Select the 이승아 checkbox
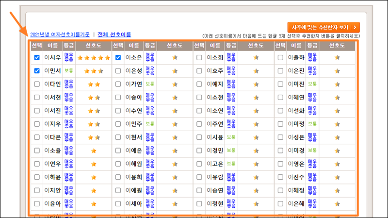Screen dimensions: 388x218 click(118, 98)
